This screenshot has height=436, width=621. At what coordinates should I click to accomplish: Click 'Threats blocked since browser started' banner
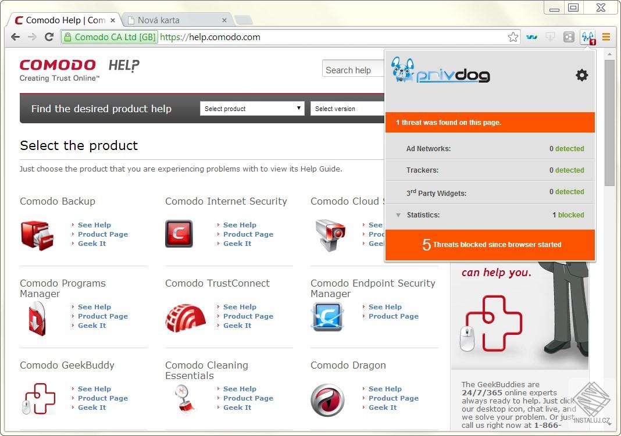pyautogui.click(x=490, y=245)
